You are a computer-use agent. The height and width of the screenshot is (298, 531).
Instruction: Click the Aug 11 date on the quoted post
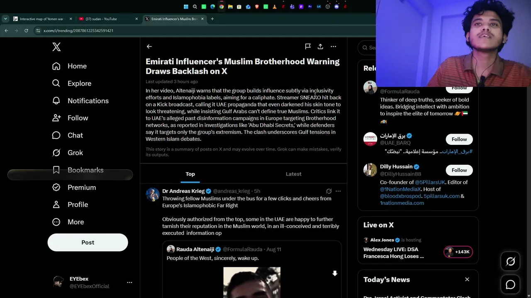click(274, 250)
